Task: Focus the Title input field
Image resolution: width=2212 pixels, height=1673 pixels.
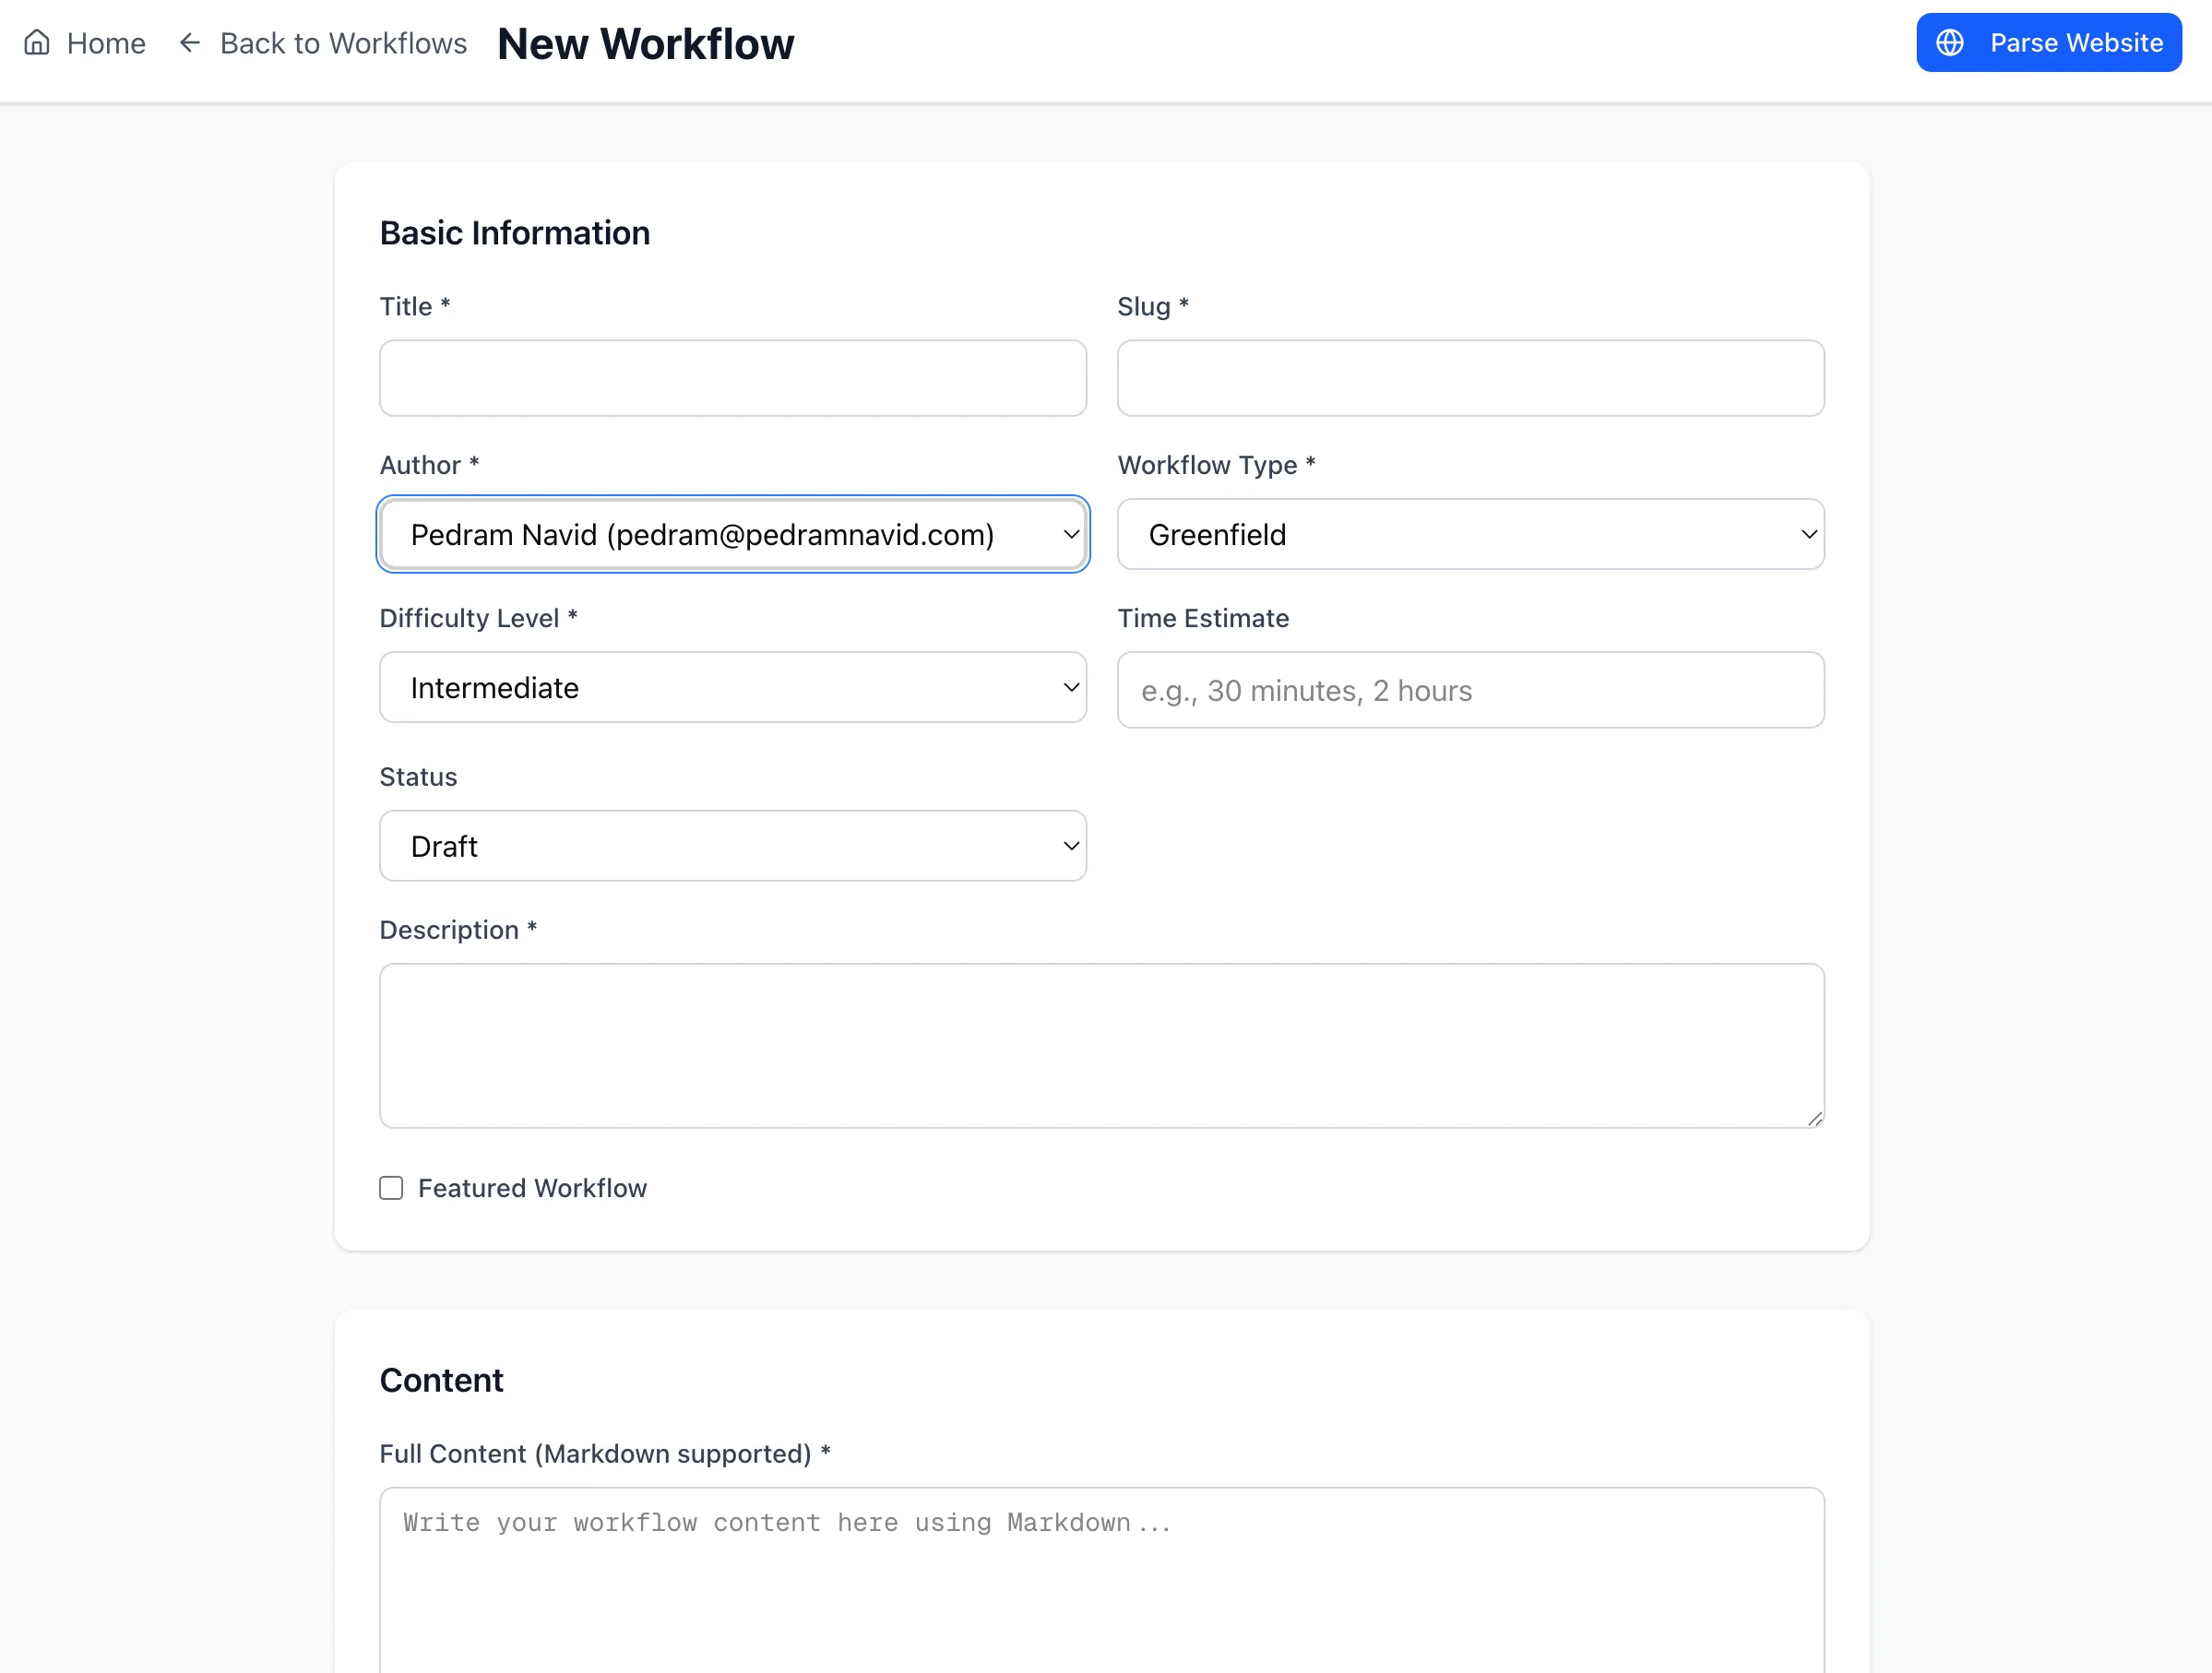Action: click(732, 378)
